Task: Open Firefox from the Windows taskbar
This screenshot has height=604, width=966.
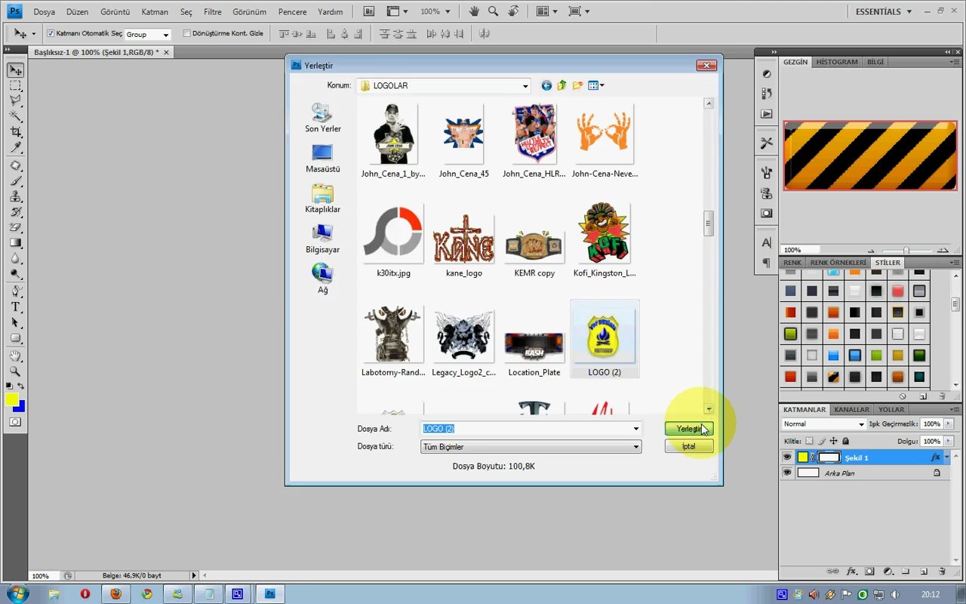Action: (x=115, y=594)
